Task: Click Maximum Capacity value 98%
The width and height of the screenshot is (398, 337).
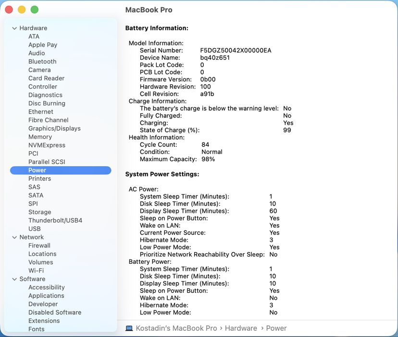Action: coord(208,159)
